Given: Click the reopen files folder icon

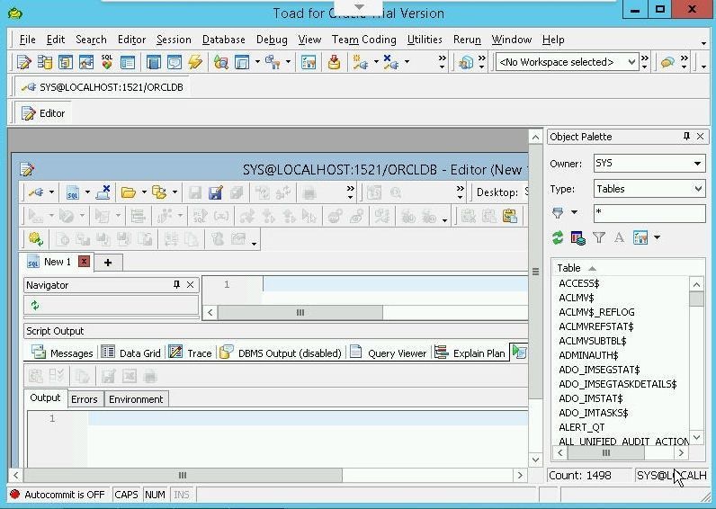Looking at the screenshot, I should [159, 192].
